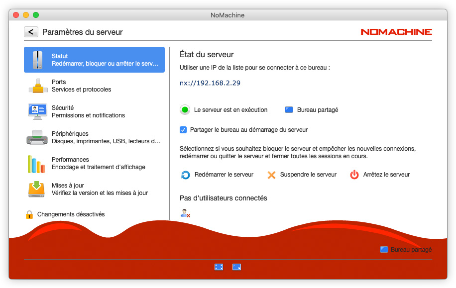
Task: Click Arrêtez le serveur power icon
Action: (x=354, y=175)
